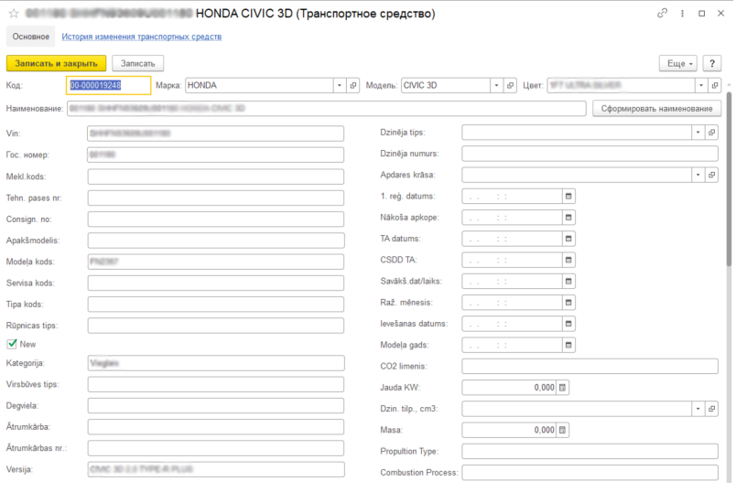
Task: Focus the Kategorija input field
Action: 215,363
